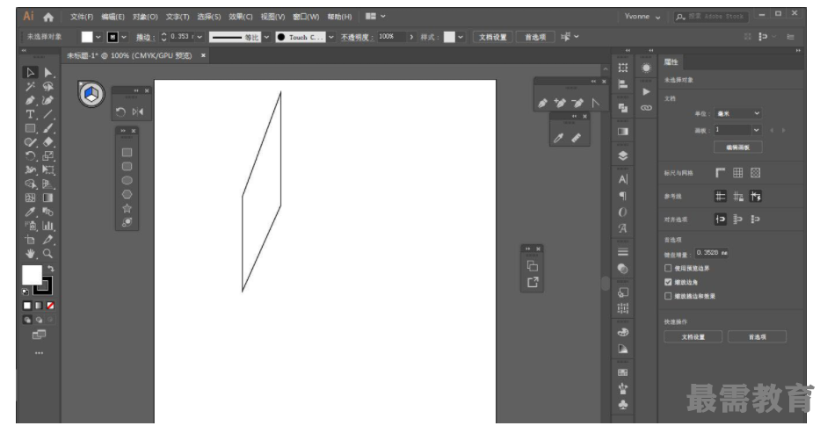820x433 pixels.
Task: Select the Scale tool
Action: point(48,156)
